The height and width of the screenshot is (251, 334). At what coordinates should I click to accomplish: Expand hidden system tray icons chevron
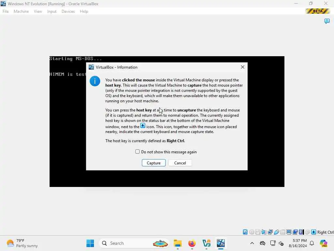pos(252,243)
